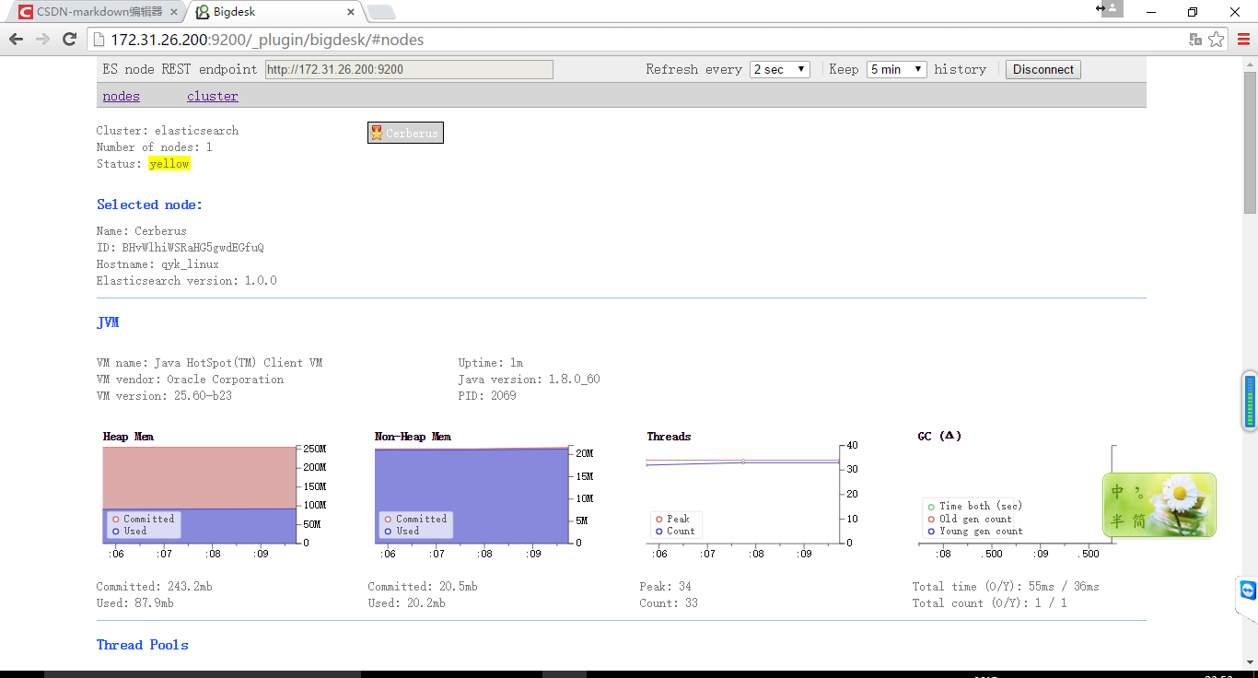The width and height of the screenshot is (1258, 678).
Task: Click Committed in Non-Heap Mem legend
Action: coord(421,519)
